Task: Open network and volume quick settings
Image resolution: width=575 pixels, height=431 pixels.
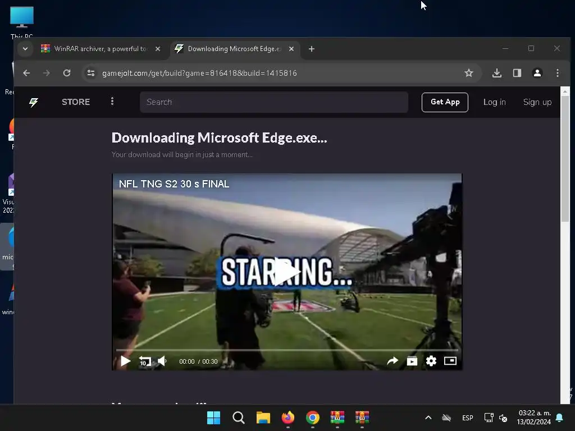Action: coord(496,418)
